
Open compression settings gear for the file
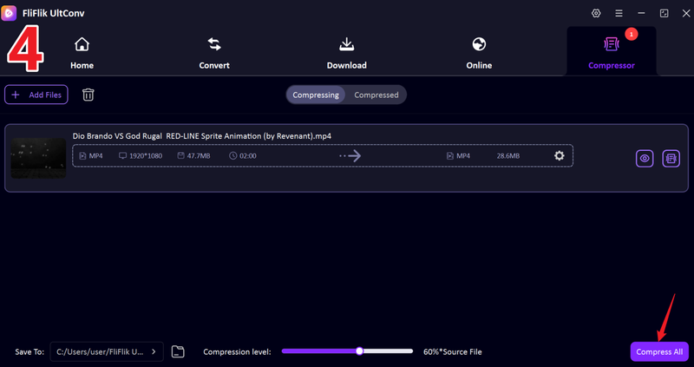point(560,155)
